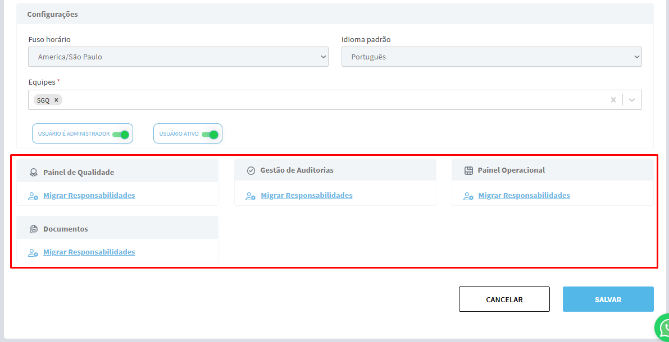The width and height of the screenshot is (669, 342).
Task: Open Migrar Responsabilidades link for Documentos
Action: click(89, 252)
